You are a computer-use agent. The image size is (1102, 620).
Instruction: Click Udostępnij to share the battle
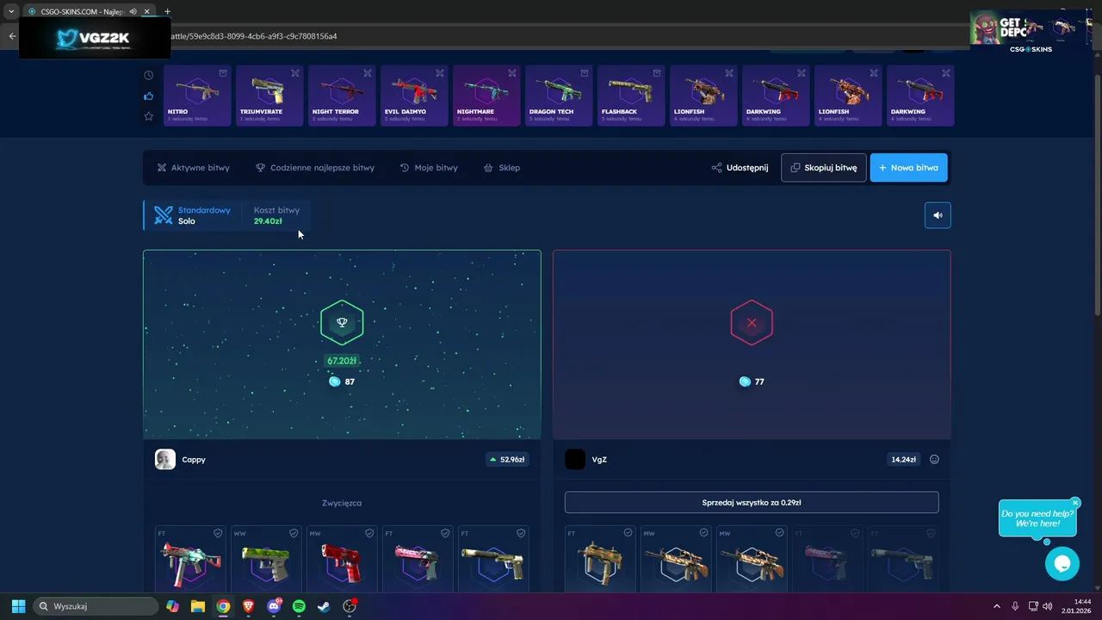click(740, 168)
